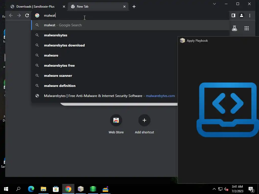This screenshot has height=194, width=259.
Task: Close the Downloads | Sandboxie-Plus tab
Action: pos(64,7)
